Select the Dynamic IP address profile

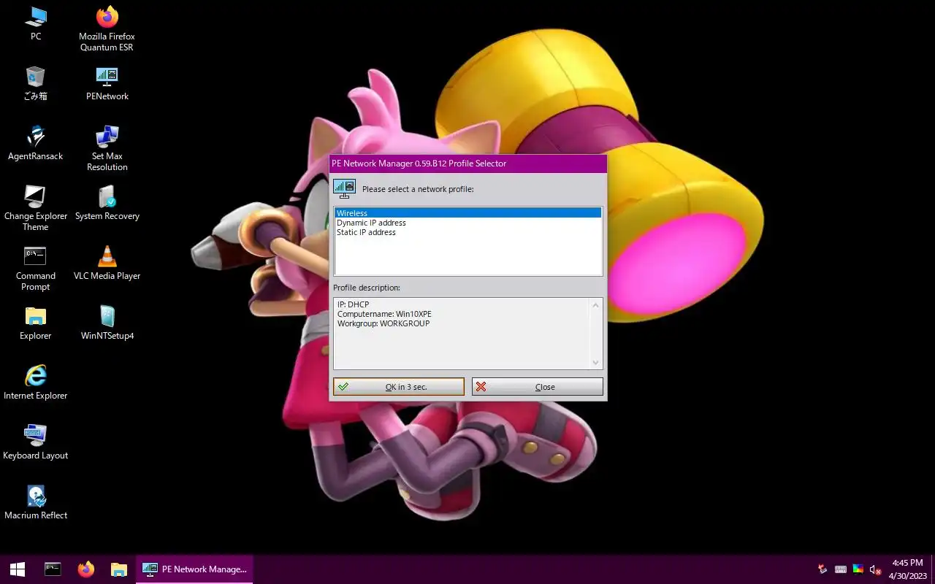467,223
